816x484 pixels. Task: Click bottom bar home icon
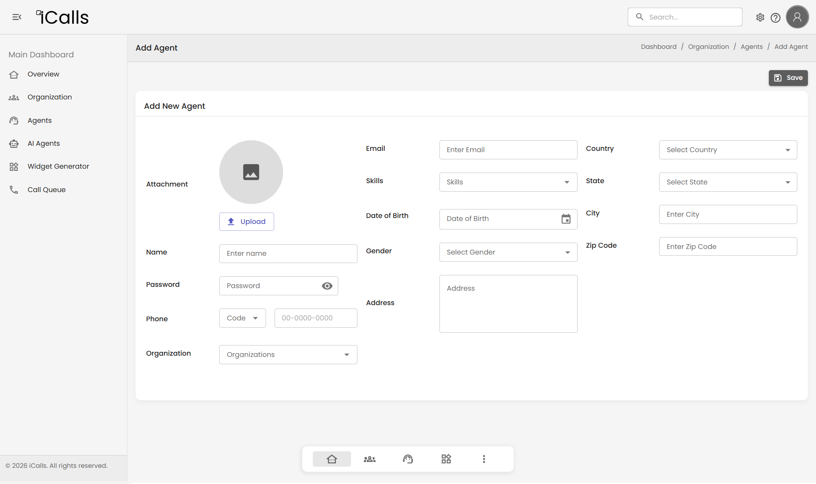point(331,459)
